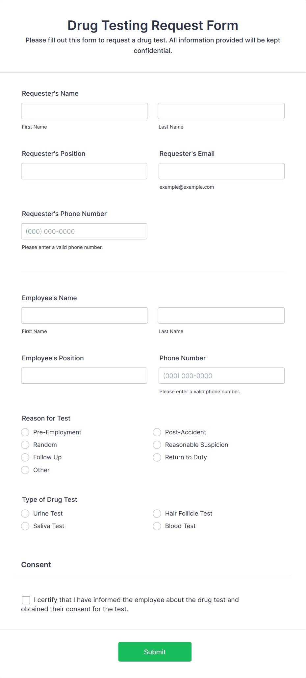Choose Hair Follicle Test type

(x=157, y=513)
